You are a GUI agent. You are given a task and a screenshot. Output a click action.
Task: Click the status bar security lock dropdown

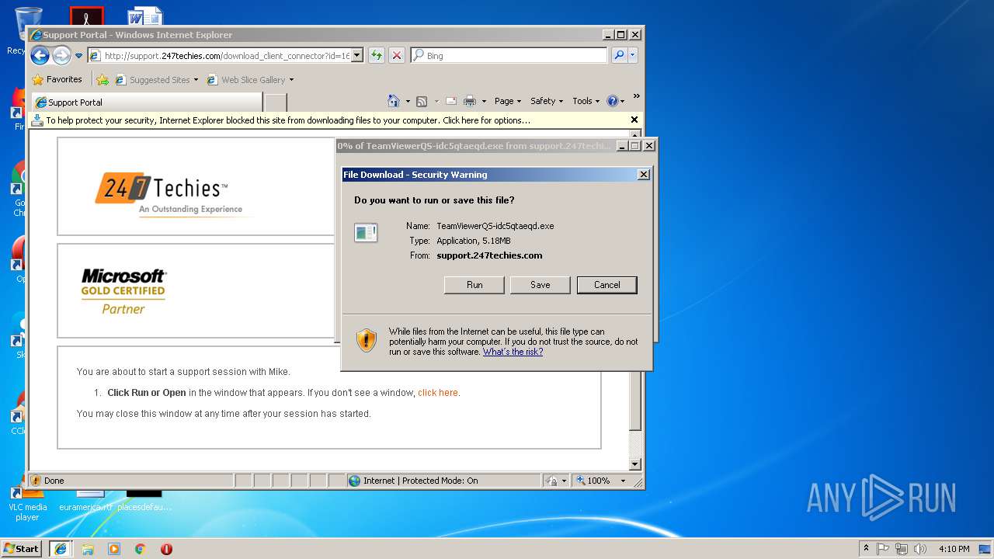(556, 481)
